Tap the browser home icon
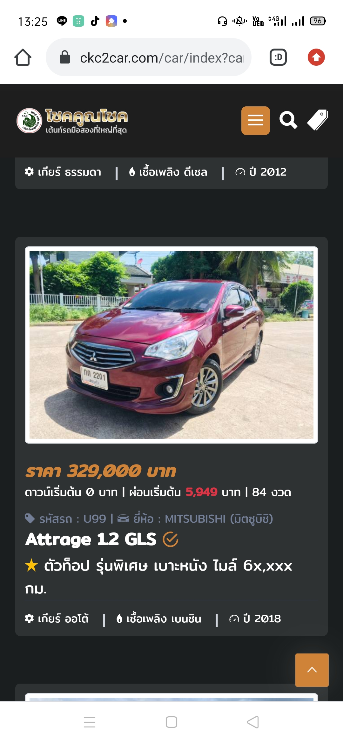This screenshot has height=743, width=343. pos(23,57)
